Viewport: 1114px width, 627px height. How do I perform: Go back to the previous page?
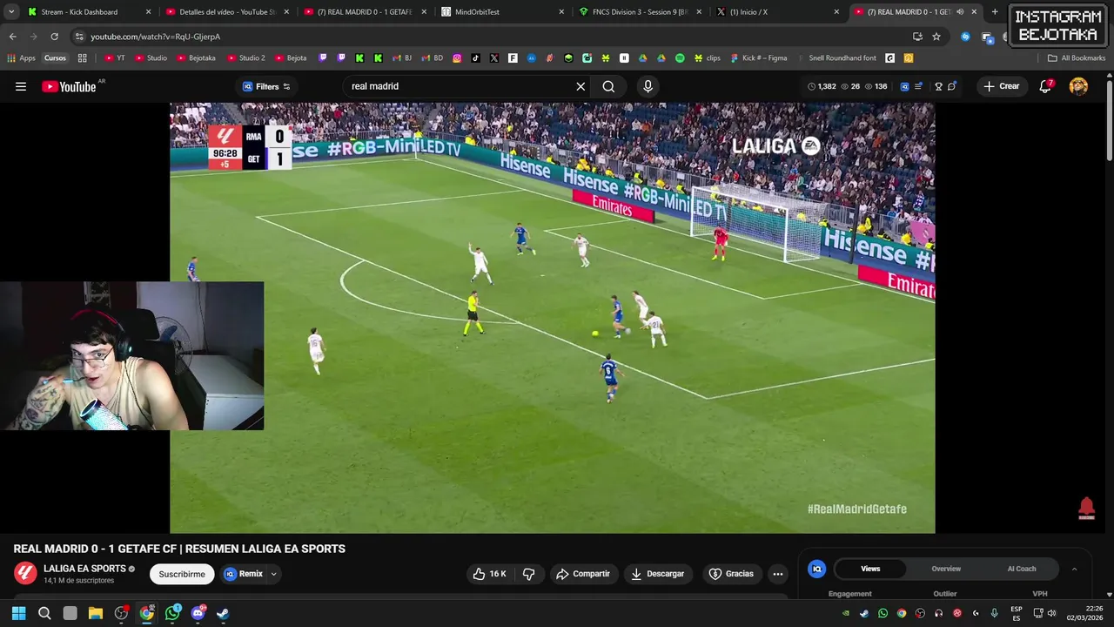point(12,37)
